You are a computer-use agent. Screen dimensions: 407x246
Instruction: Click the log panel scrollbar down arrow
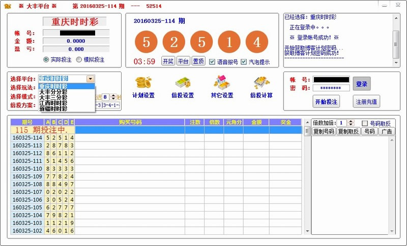[396, 62]
